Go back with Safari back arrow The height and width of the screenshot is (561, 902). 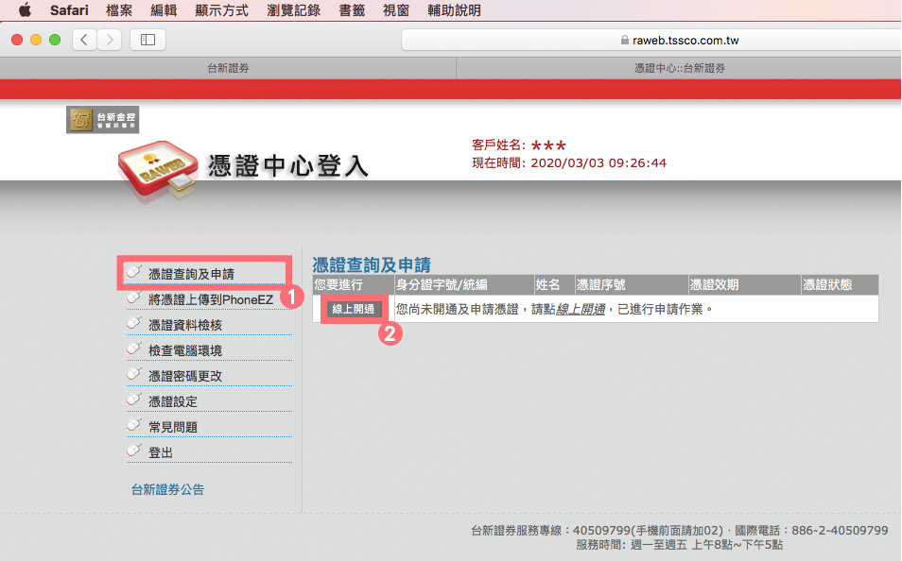click(84, 40)
